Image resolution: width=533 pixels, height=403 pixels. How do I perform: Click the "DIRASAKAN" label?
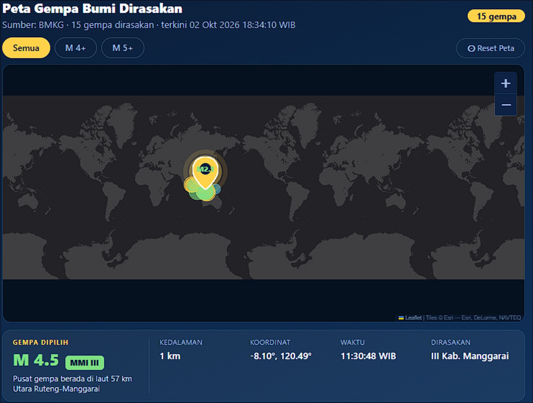pyautogui.click(x=451, y=342)
